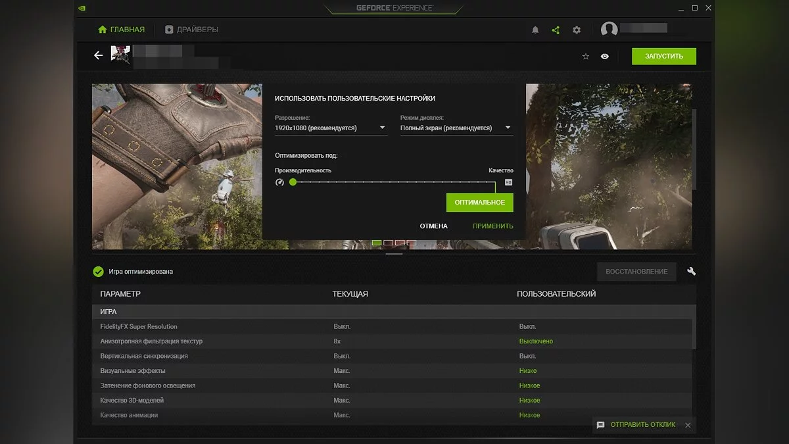The height and width of the screenshot is (444, 789).
Task: Switch to the Главная tab
Action: pos(121,30)
